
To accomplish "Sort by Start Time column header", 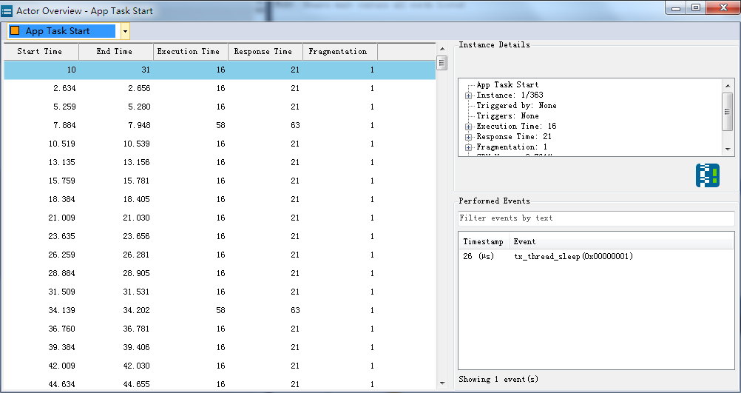I will [x=41, y=52].
